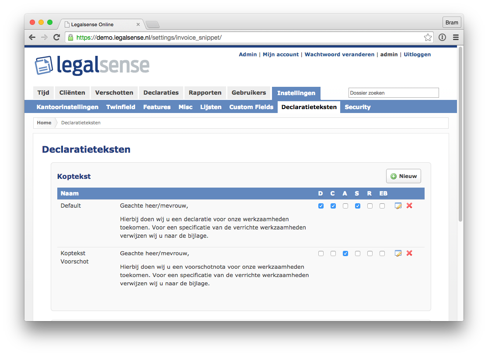This screenshot has width=488, height=356.
Task: Click the Legalsense logo
Action: 92,65
